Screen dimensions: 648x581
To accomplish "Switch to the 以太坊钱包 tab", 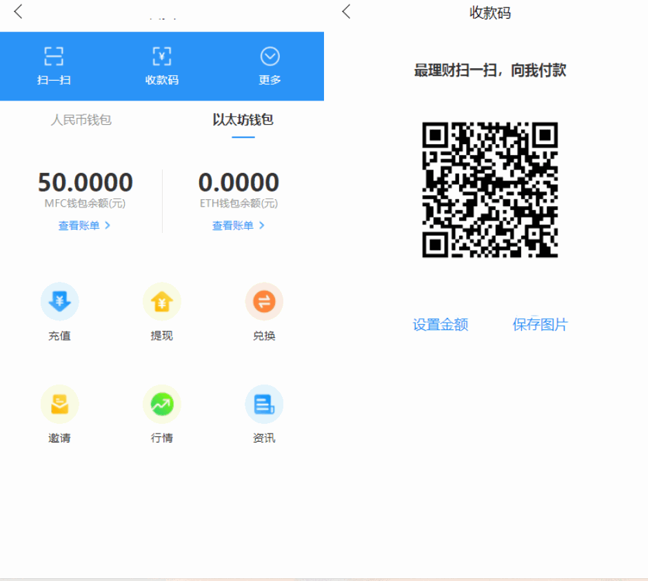I will click(243, 119).
